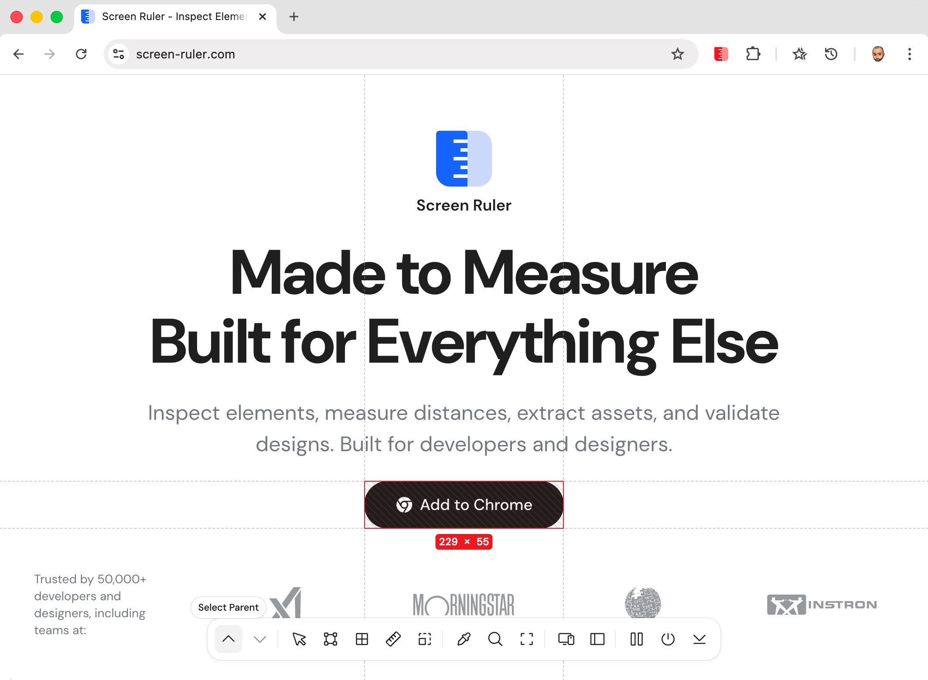This screenshot has width=928, height=680.
Task: Toggle the sidebar panel layout icon
Action: pyautogui.click(x=597, y=639)
